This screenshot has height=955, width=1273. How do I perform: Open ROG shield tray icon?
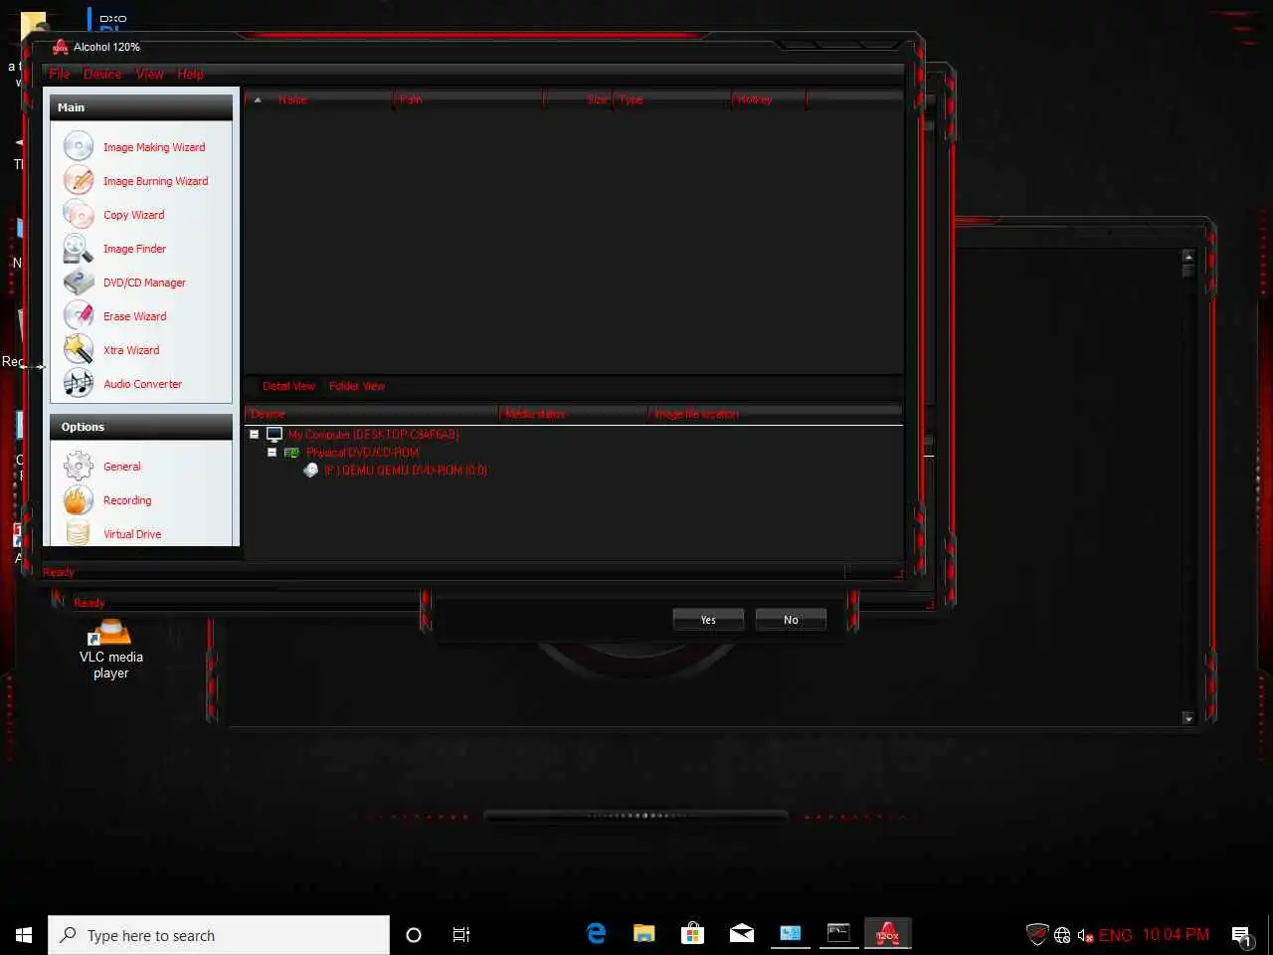point(1037,934)
